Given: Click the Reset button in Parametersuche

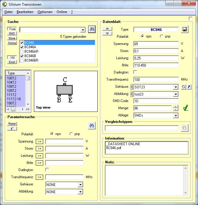Looking at the screenshot, I should coord(12,124).
